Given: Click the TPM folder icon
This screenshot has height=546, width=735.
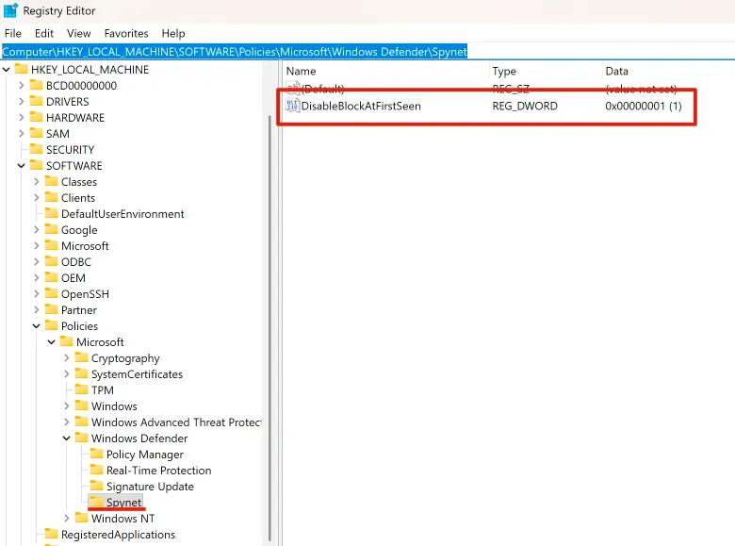Looking at the screenshot, I should [x=81, y=390].
